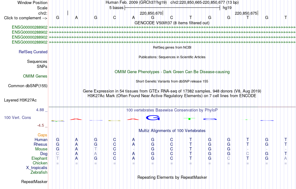296x189 pixels.
Task: Click the chr2:220,850,665-220,850,677 position text
Action: click(204, 2)
